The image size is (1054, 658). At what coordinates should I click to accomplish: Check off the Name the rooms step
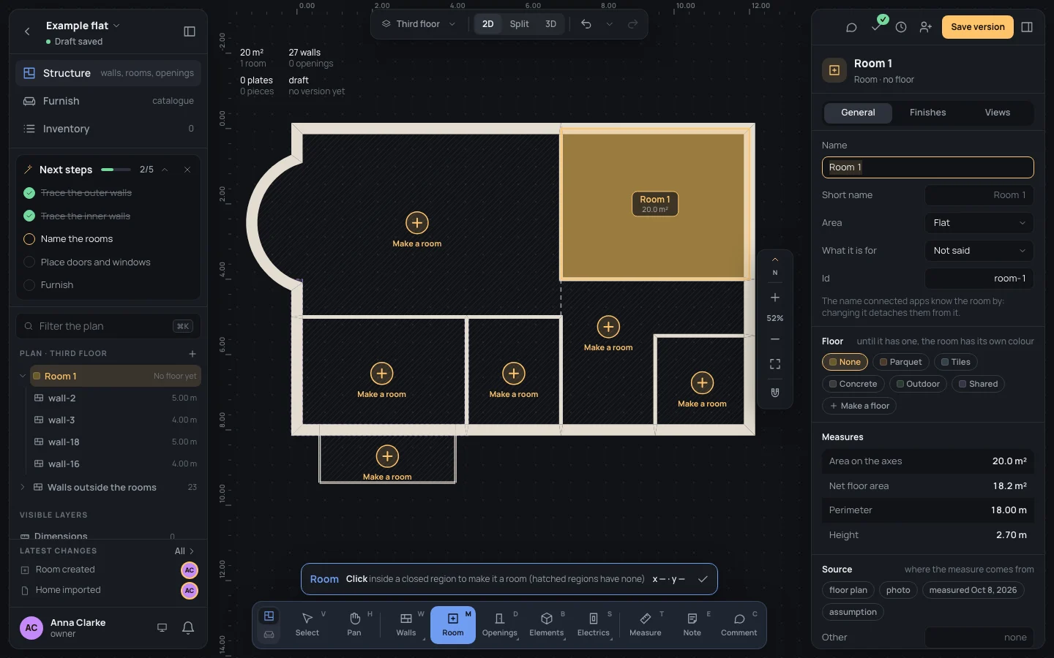pyautogui.click(x=29, y=239)
